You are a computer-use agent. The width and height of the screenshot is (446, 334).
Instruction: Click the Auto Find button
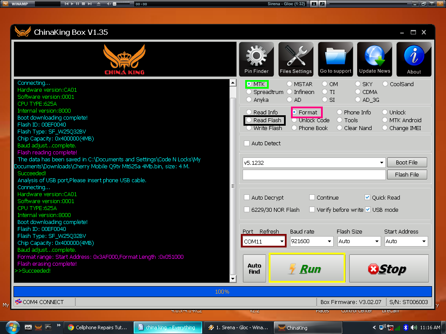coord(254,268)
